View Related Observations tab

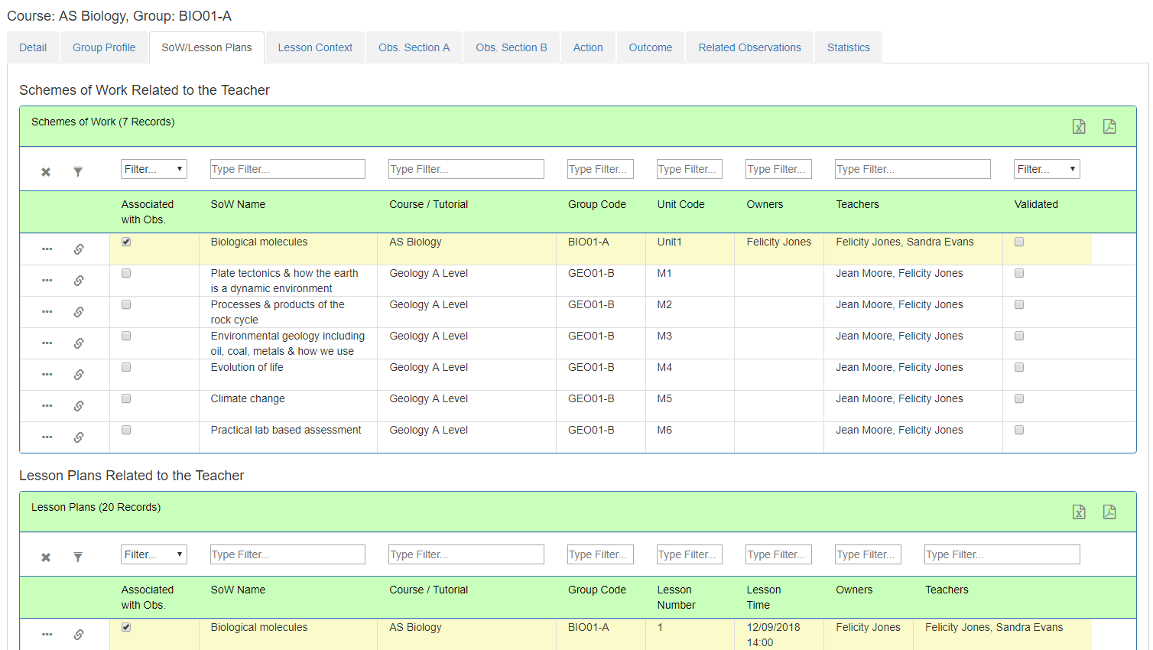click(x=749, y=47)
